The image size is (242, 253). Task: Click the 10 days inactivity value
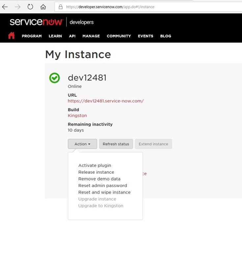coord(76,130)
